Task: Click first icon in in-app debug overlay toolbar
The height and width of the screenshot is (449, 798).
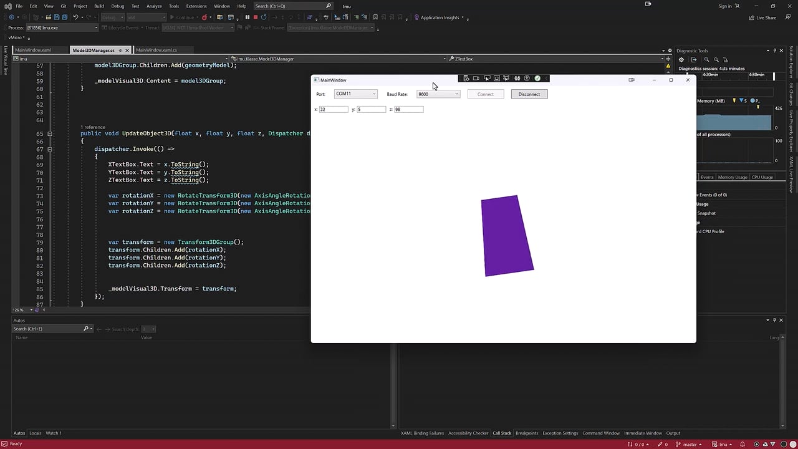Action: point(466,78)
